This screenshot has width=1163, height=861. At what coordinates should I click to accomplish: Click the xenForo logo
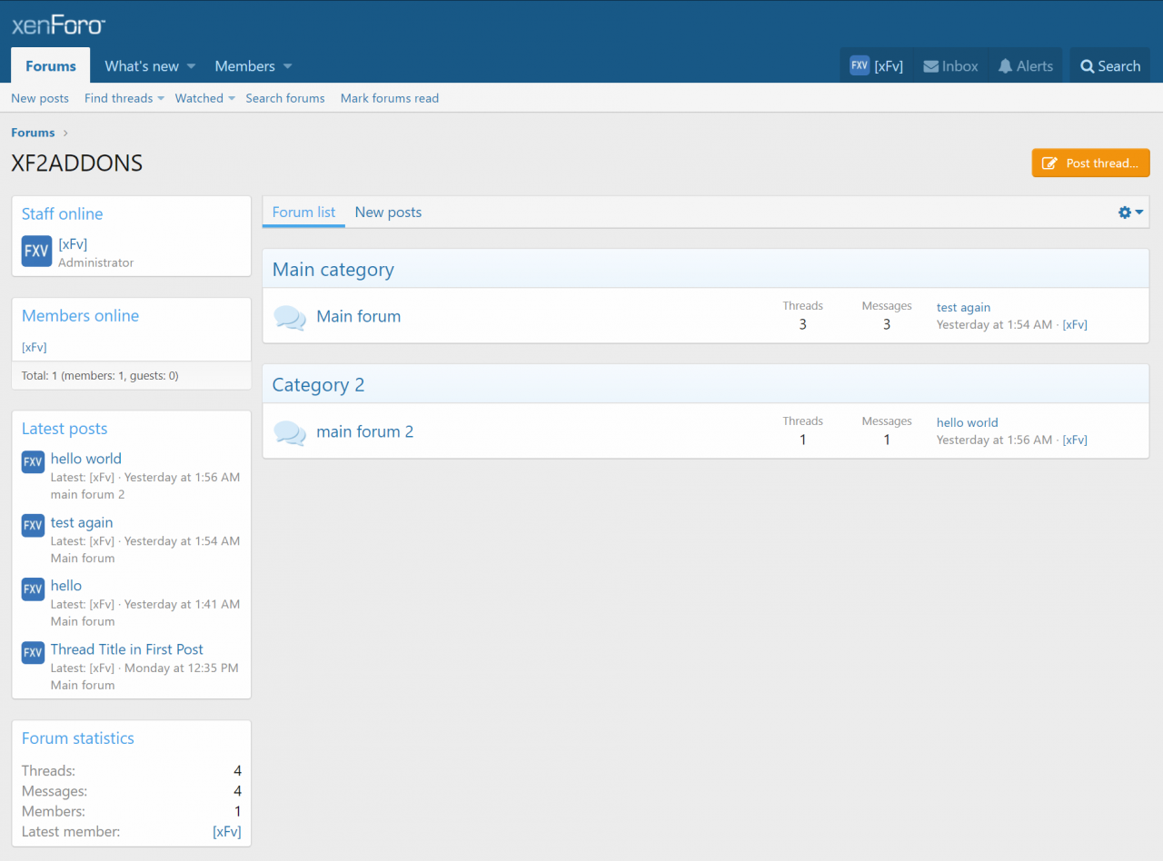click(x=58, y=25)
